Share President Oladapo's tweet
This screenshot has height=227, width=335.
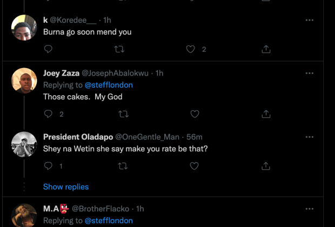click(266, 166)
